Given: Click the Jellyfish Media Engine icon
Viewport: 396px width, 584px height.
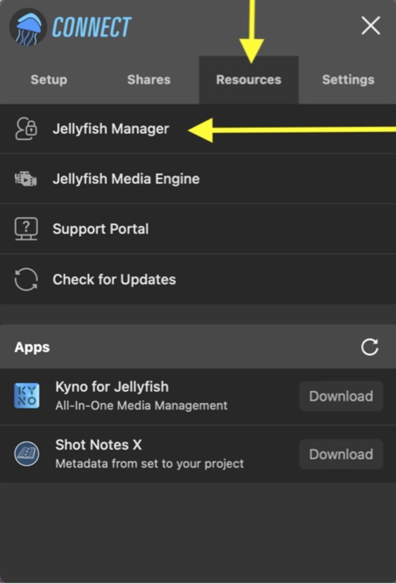Looking at the screenshot, I should pos(26,179).
